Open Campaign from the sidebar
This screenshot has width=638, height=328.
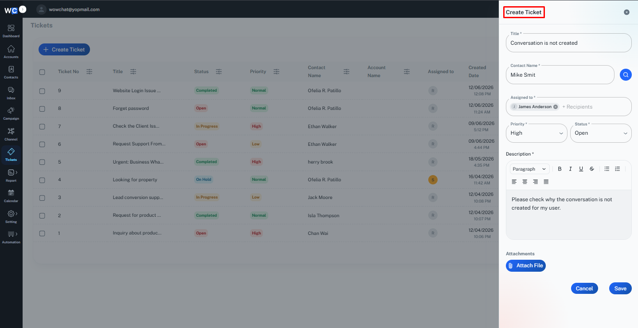pos(11,113)
